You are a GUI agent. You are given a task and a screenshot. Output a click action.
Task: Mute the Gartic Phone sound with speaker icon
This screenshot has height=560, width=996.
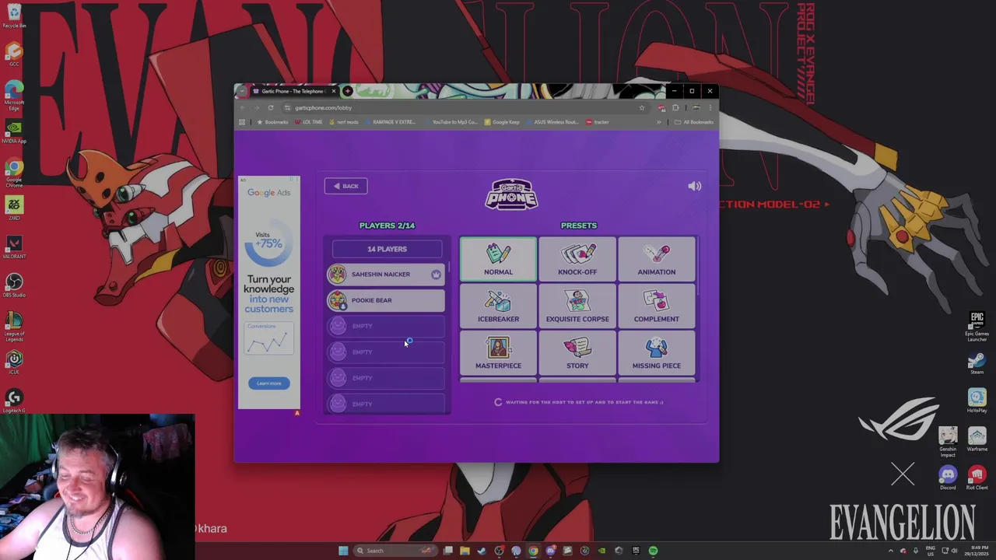click(695, 186)
